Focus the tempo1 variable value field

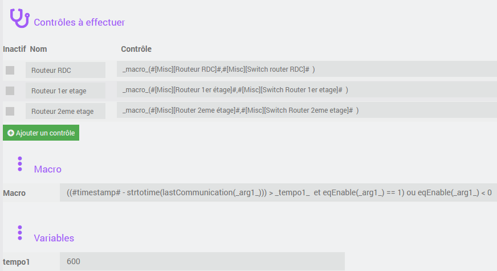pyautogui.click(x=202, y=261)
